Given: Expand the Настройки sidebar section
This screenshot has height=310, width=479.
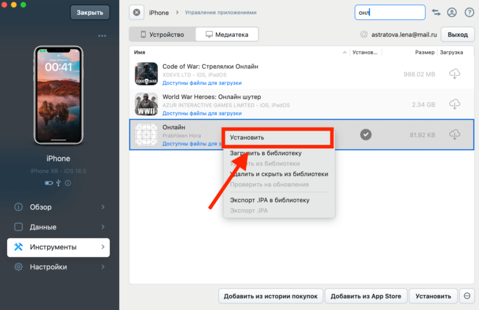Looking at the screenshot, I should click(58, 267).
